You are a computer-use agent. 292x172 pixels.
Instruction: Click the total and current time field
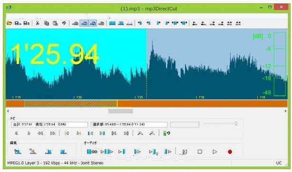(x=49, y=125)
